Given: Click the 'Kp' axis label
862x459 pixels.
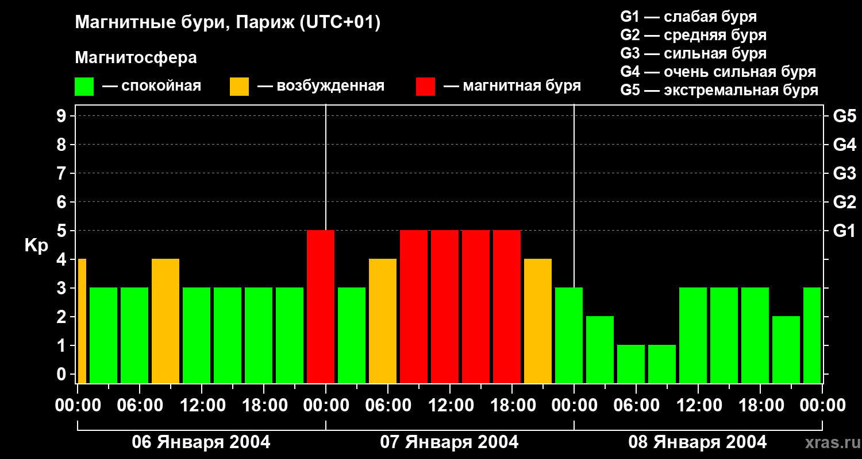Looking at the screenshot, I should click(36, 246).
